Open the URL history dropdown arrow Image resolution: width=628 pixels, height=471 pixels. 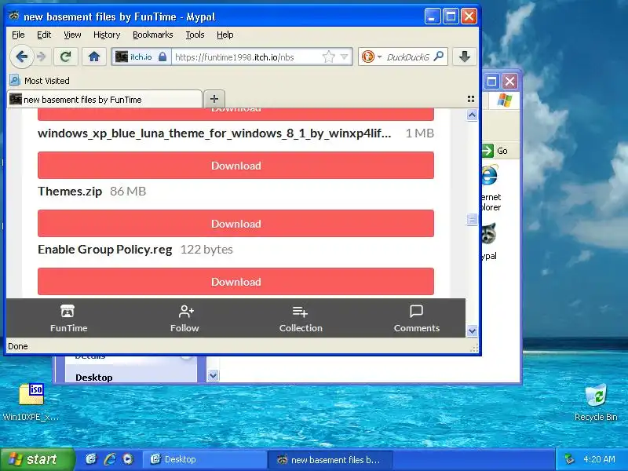pos(344,57)
